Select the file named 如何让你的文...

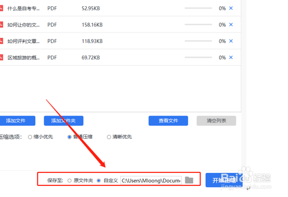pos(23,25)
